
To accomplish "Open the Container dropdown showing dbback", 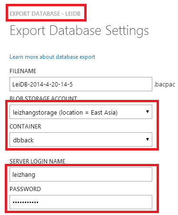I will 81,140.
